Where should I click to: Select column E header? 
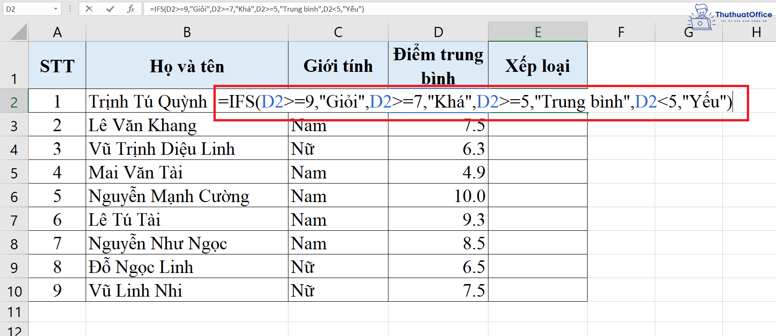point(538,32)
